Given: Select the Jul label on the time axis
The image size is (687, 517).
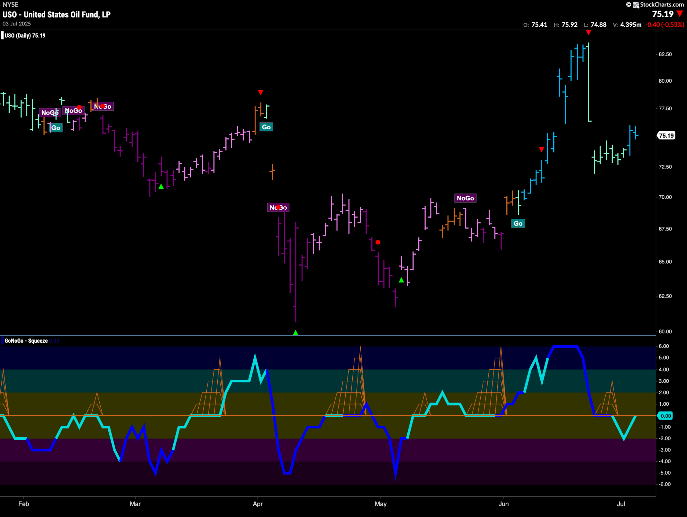Looking at the screenshot, I should click(621, 504).
